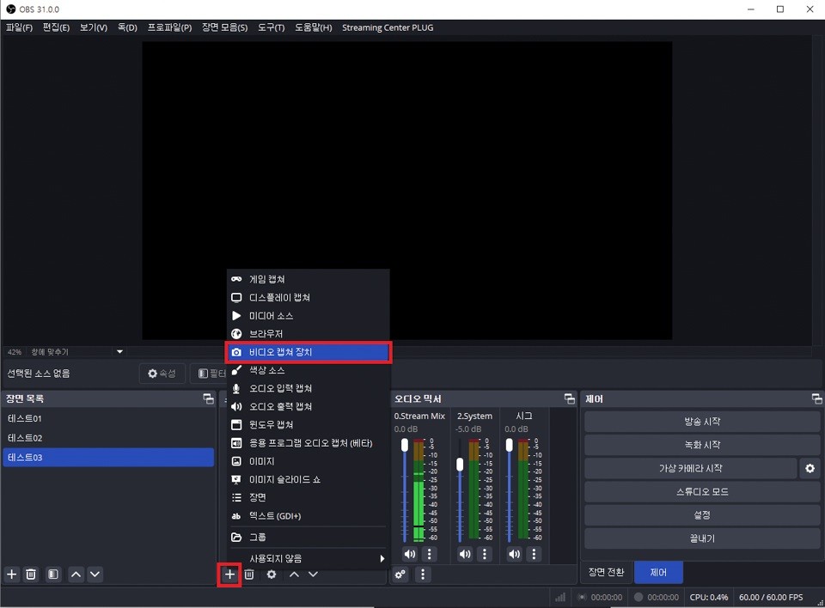Click the remove source trash icon

click(249, 575)
